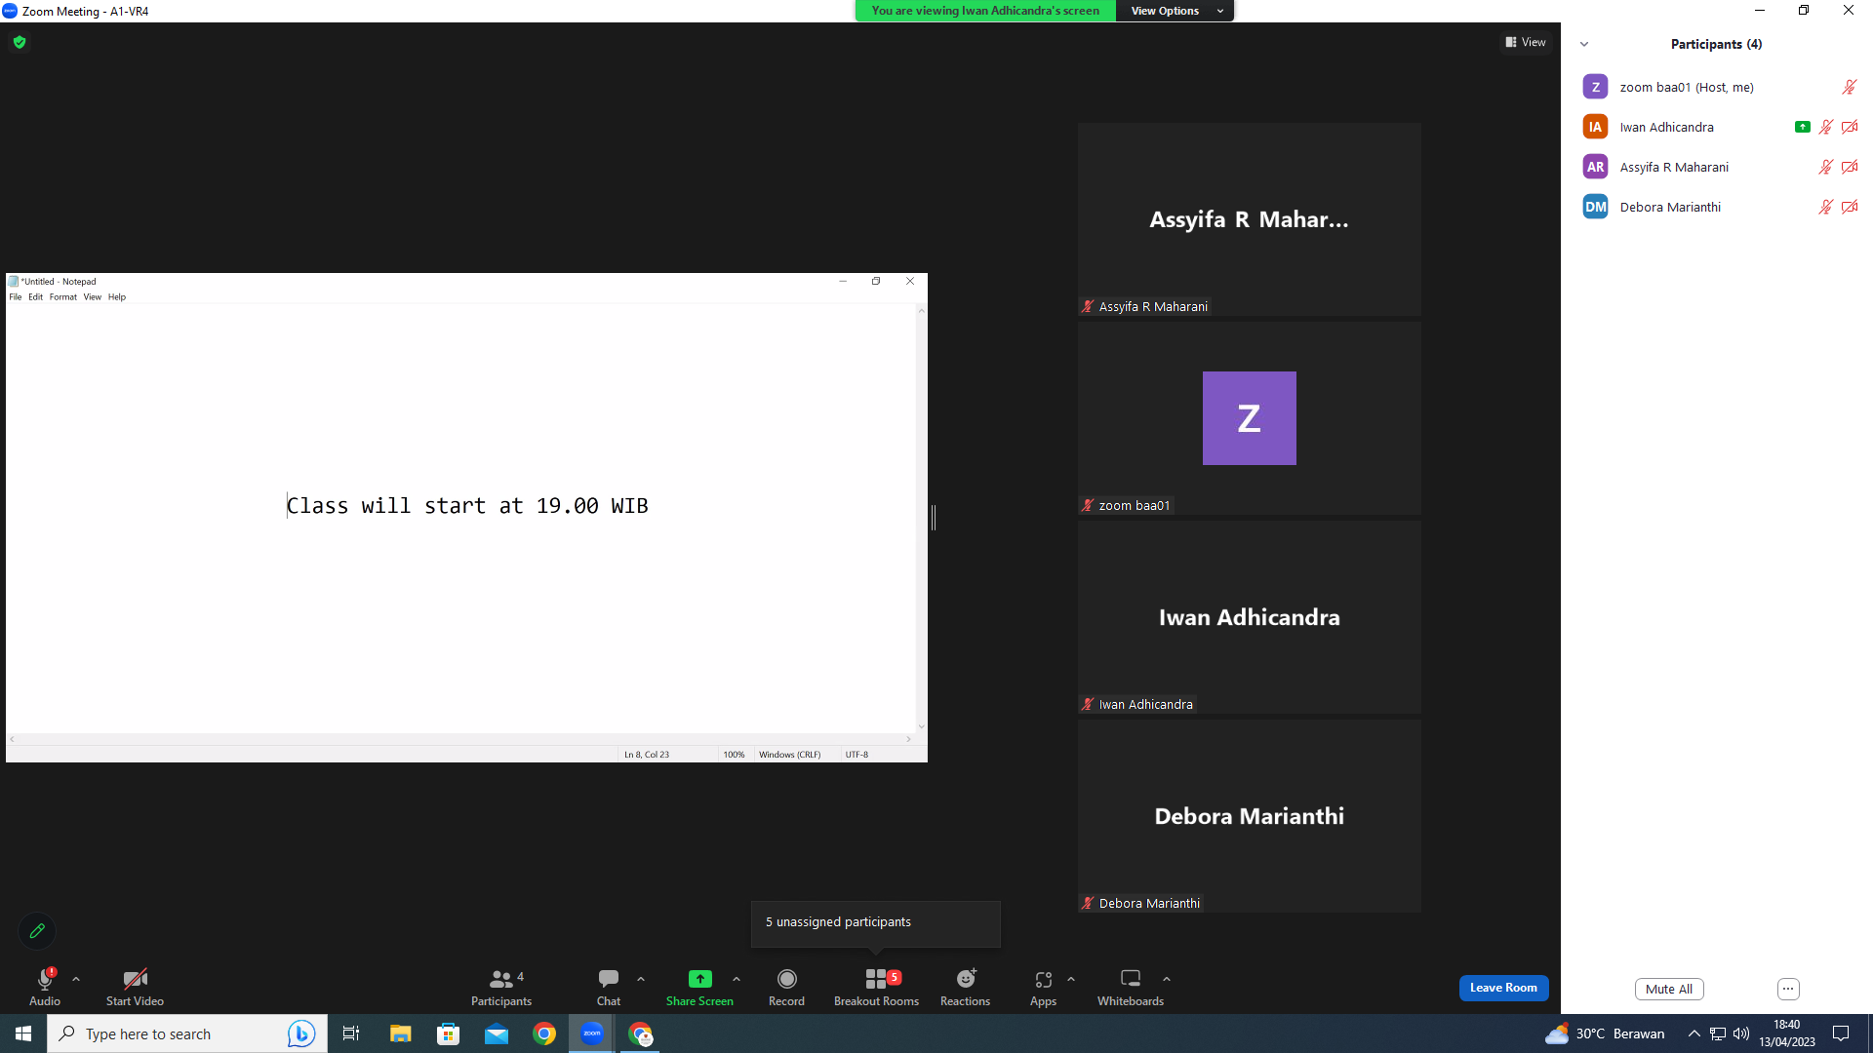Open Notepad Format menu
This screenshot has height=1053, width=1873.
63,297
